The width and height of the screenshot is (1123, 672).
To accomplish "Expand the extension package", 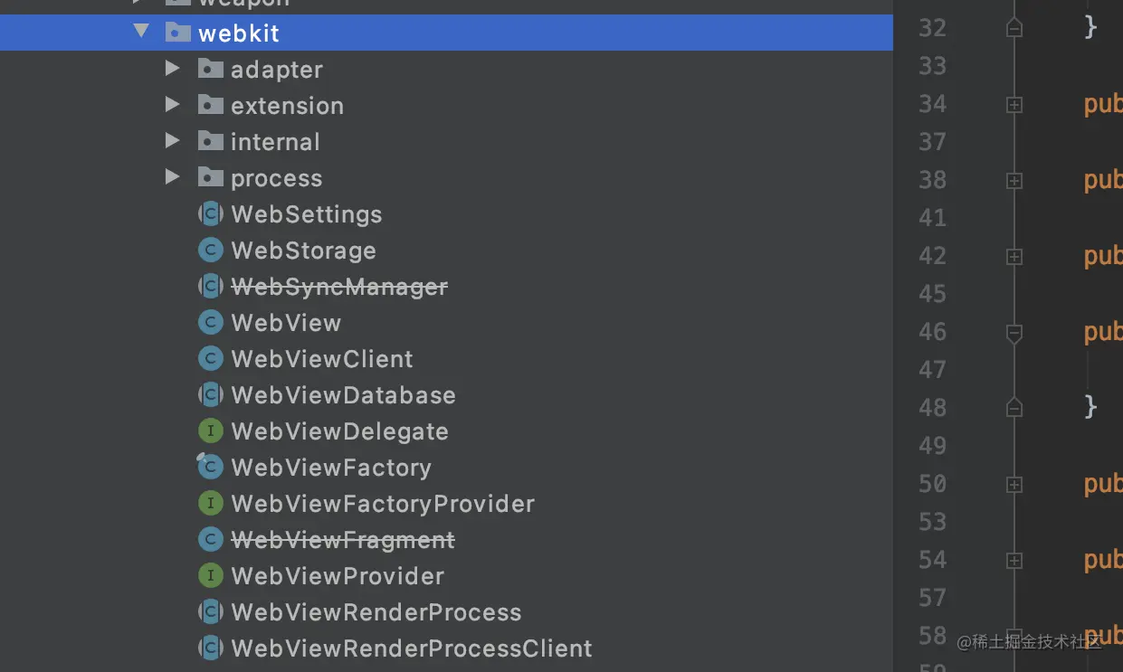I will (x=172, y=105).
